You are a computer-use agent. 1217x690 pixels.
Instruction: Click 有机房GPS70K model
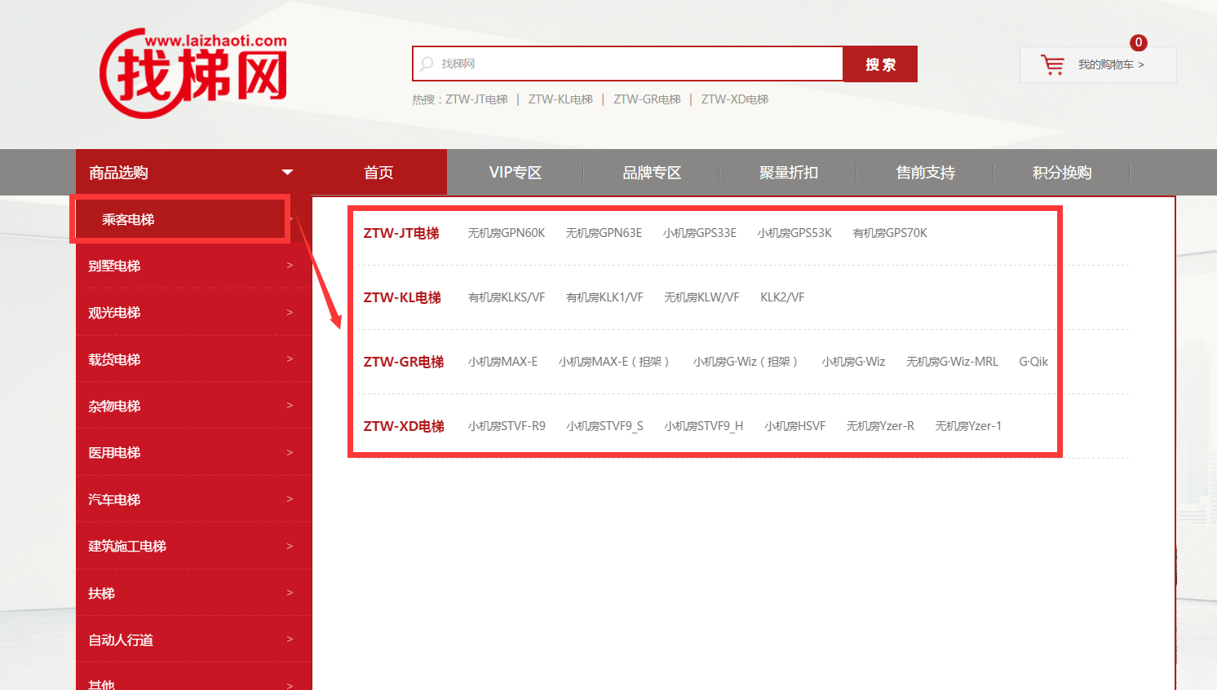(x=890, y=233)
